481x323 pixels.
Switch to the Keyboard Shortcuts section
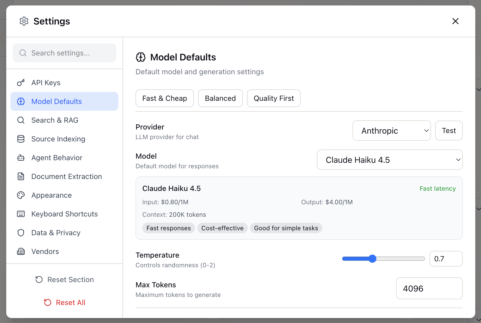coord(64,214)
